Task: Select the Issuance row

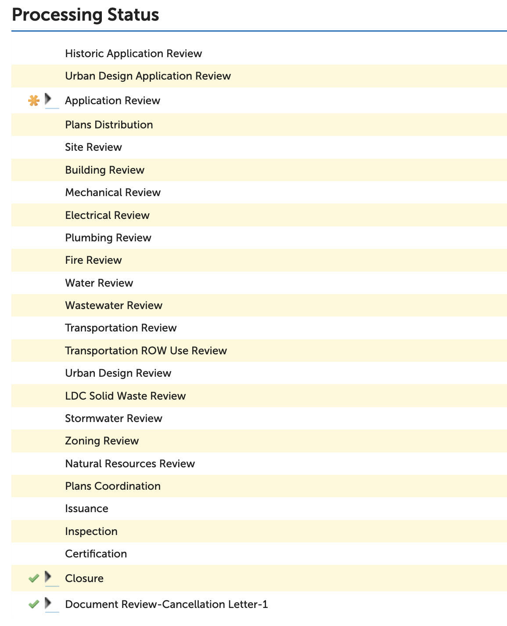Action: [x=259, y=509]
